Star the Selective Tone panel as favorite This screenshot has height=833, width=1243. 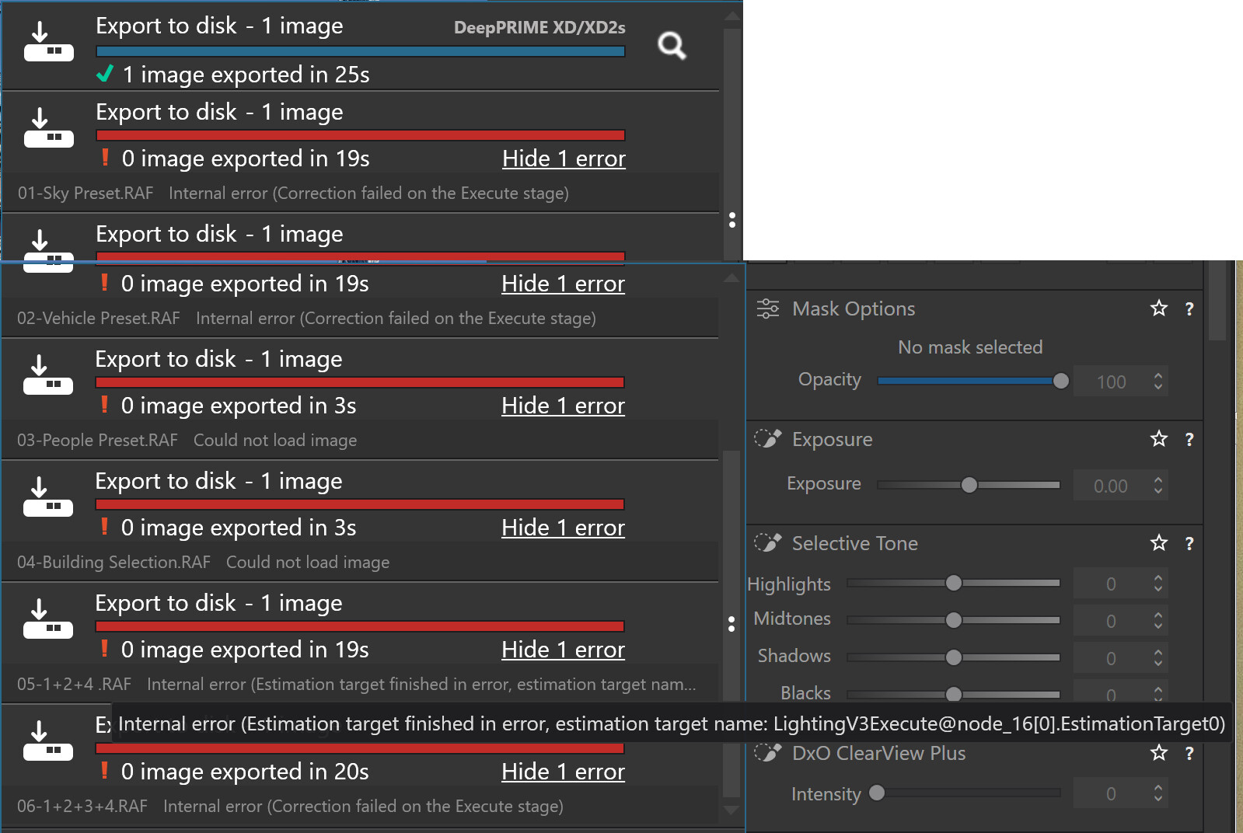[1158, 543]
